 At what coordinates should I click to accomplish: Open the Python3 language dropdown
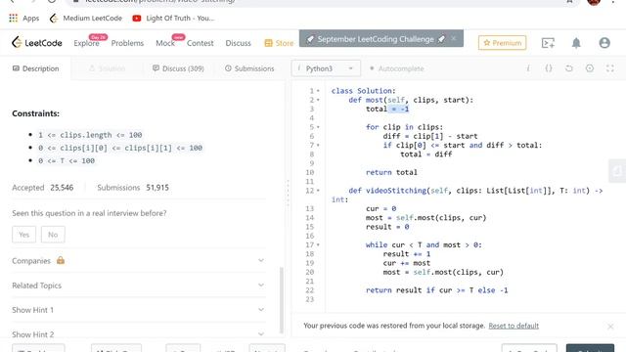point(326,68)
